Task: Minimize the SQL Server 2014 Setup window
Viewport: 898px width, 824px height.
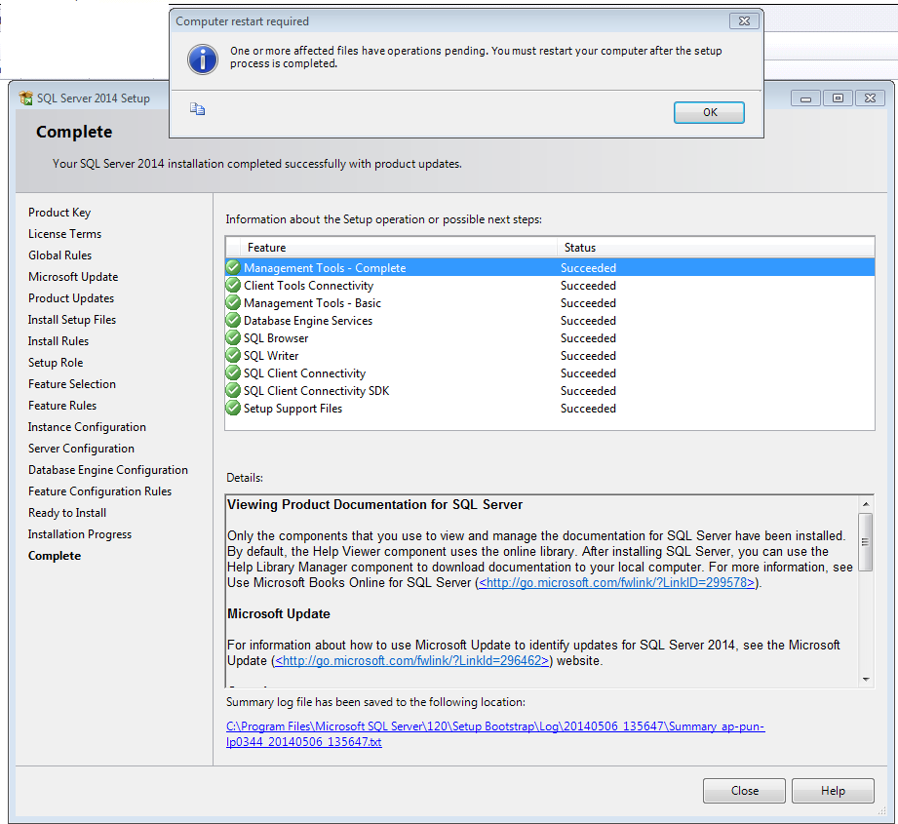Action: 805,98
